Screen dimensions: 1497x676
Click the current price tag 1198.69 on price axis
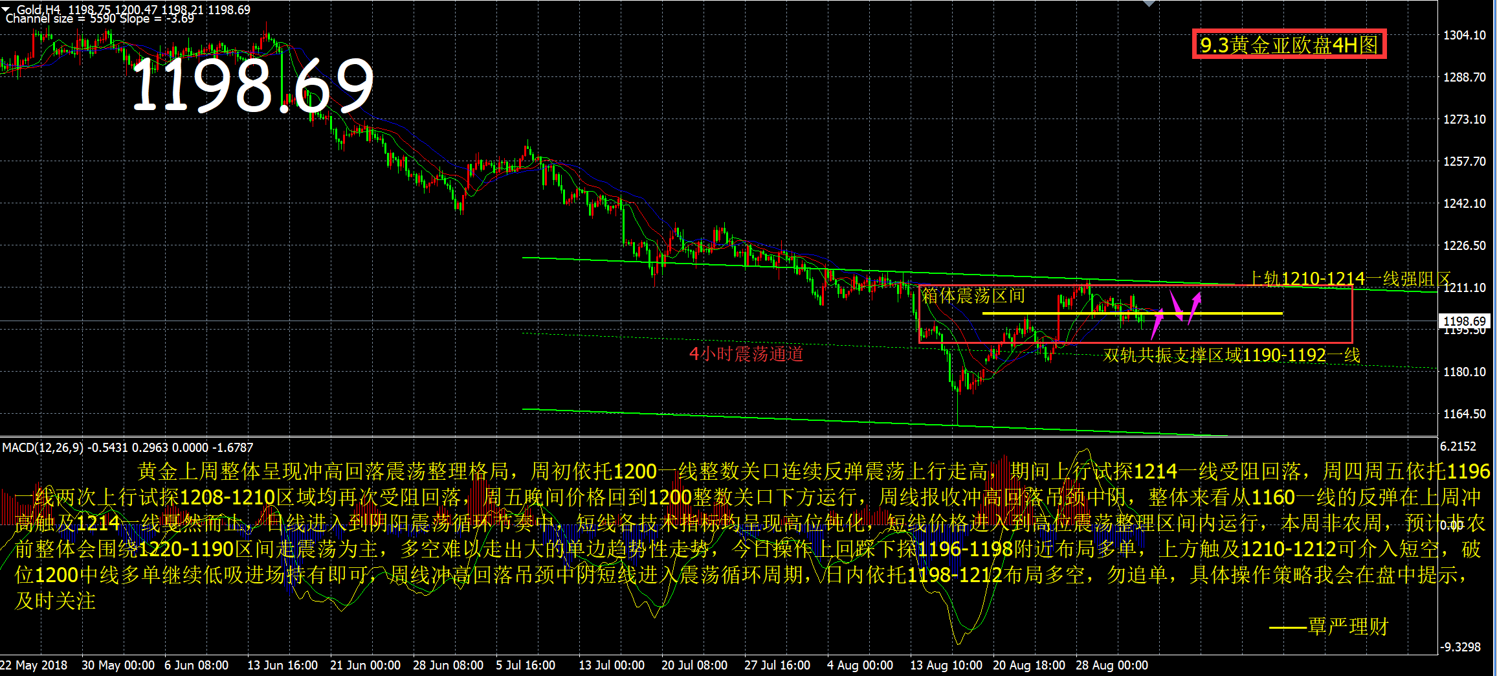point(1465,321)
